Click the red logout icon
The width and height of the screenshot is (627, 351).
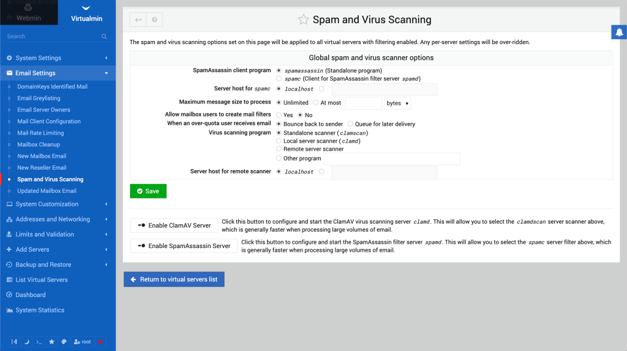100,341
